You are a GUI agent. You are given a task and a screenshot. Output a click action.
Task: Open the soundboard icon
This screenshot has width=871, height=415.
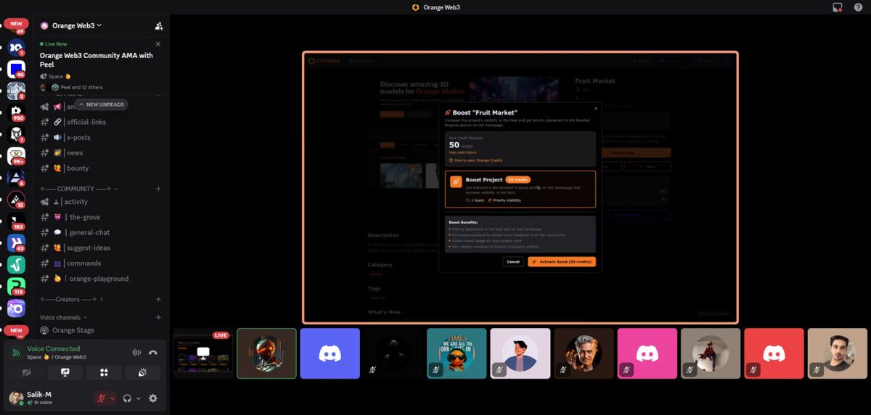tap(143, 372)
